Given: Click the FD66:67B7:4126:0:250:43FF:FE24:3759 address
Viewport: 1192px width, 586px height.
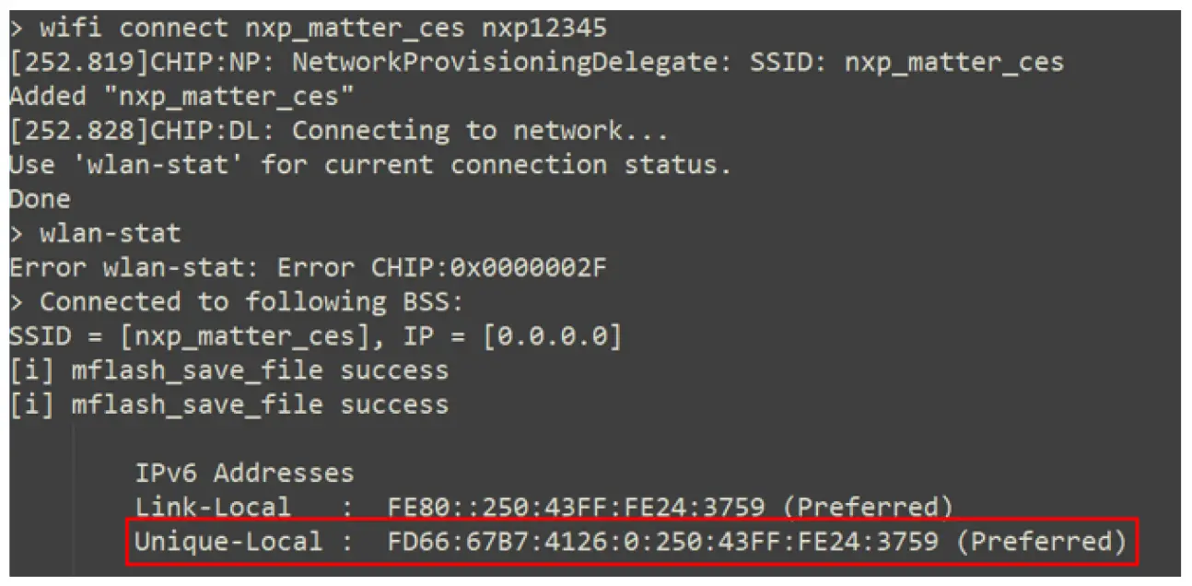Looking at the screenshot, I should pyautogui.click(x=663, y=542).
